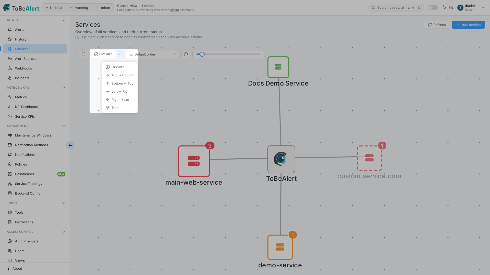Viewport: 490px width, 275px height.
Task: Open Maintenance Windows page
Action: click(x=35, y=135)
